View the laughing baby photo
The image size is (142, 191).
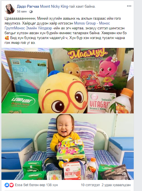67,147
